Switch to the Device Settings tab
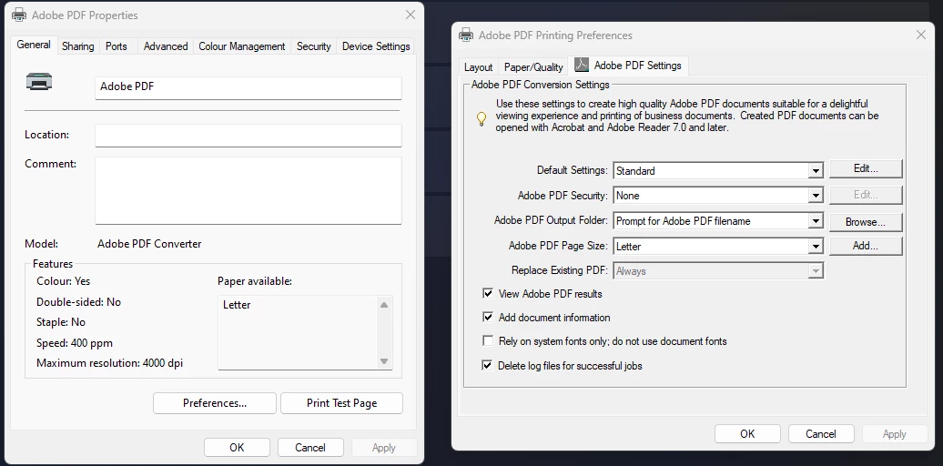Viewport: 943px width, 466px height. tap(376, 46)
